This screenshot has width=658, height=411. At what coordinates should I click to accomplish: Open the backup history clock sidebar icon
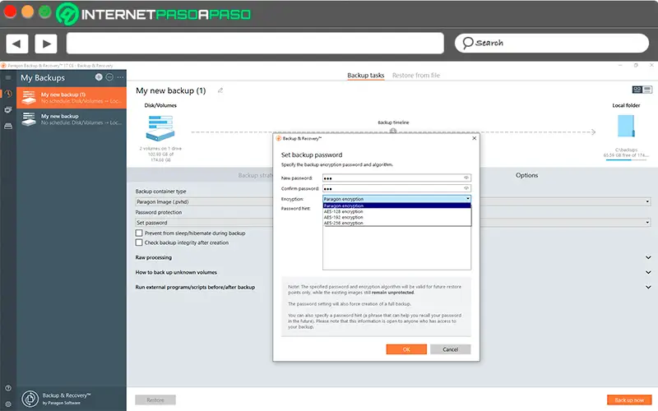pos(8,94)
